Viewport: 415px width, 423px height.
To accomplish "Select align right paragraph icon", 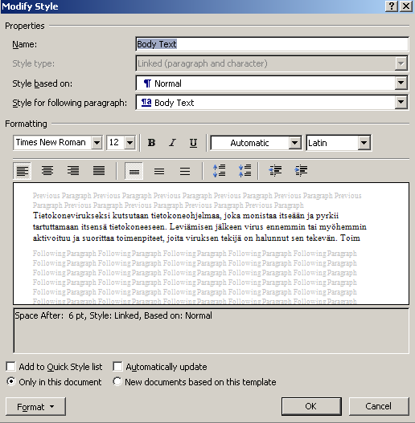I will pos(73,171).
